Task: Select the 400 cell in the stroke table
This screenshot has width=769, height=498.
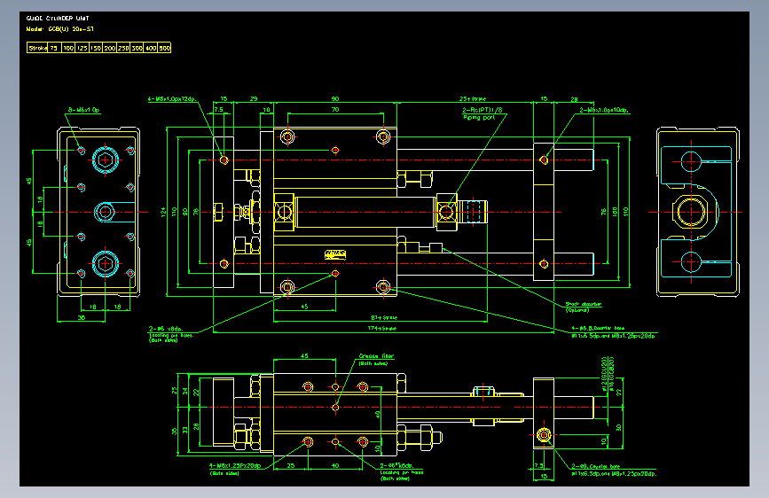Action: pyautogui.click(x=151, y=48)
